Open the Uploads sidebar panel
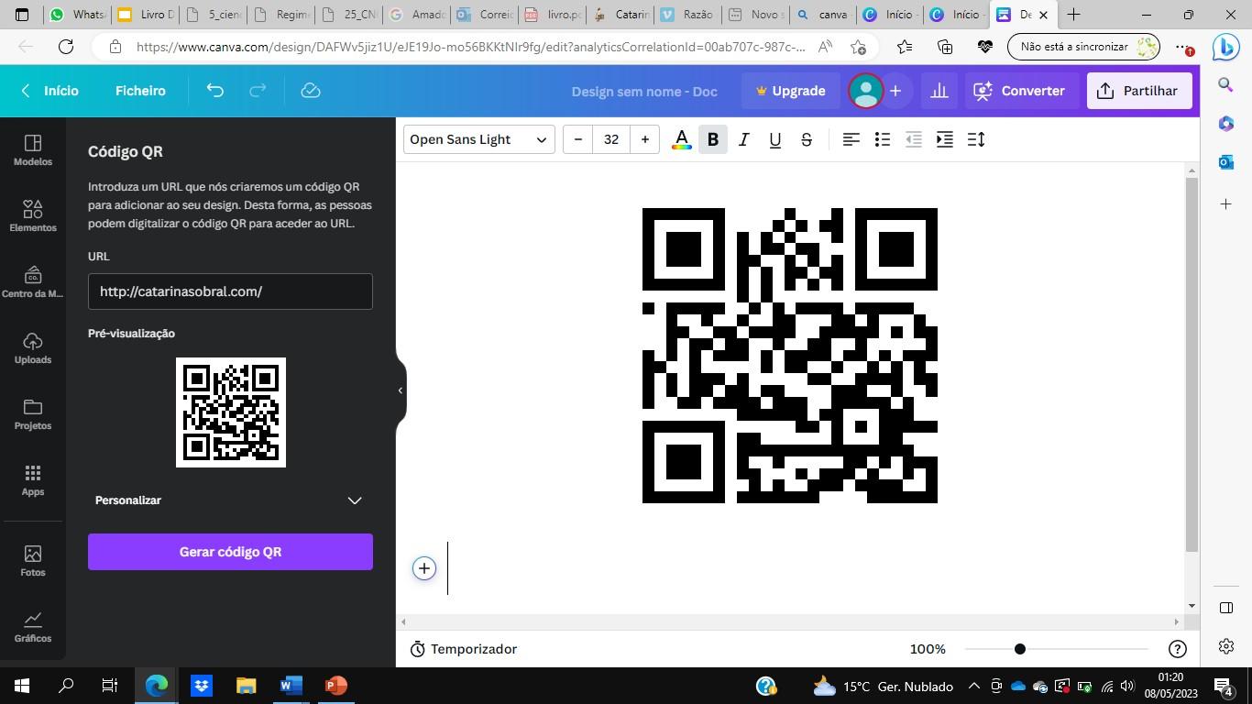The height and width of the screenshot is (704, 1252). (x=33, y=348)
